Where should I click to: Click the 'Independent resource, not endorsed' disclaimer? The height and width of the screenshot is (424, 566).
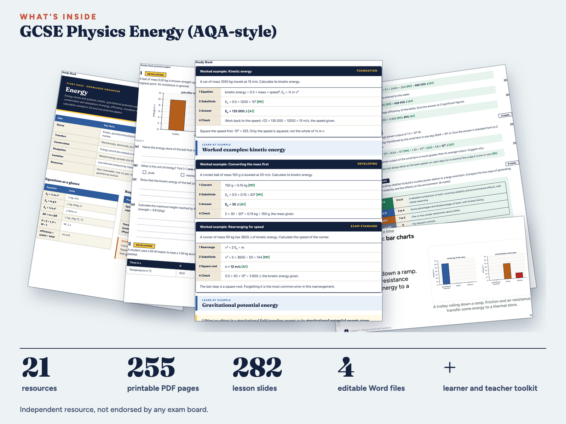tap(114, 410)
